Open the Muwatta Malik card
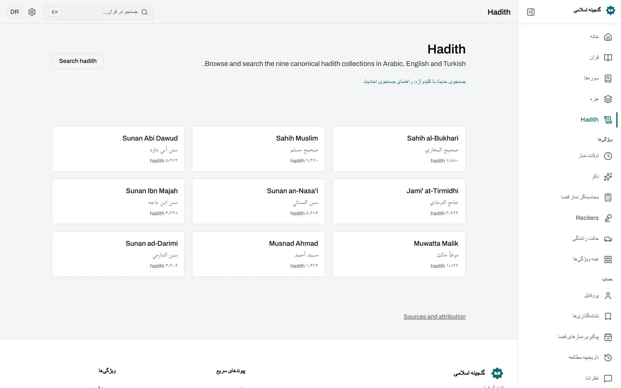621x388 pixels. (399, 254)
